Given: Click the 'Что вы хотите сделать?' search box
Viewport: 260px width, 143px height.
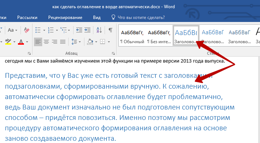Looking at the screenshot, I should (x=141, y=18).
